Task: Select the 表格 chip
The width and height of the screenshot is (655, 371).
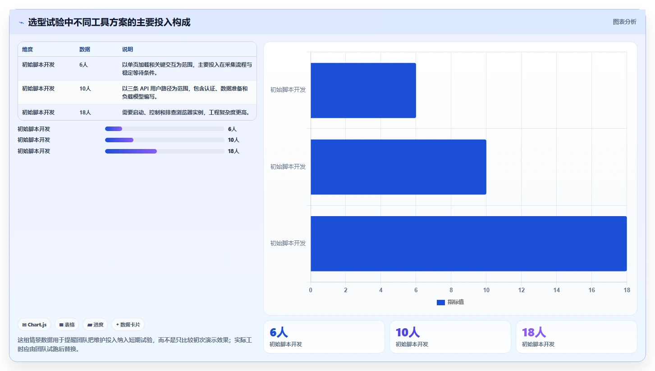Action: coord(67,325)
